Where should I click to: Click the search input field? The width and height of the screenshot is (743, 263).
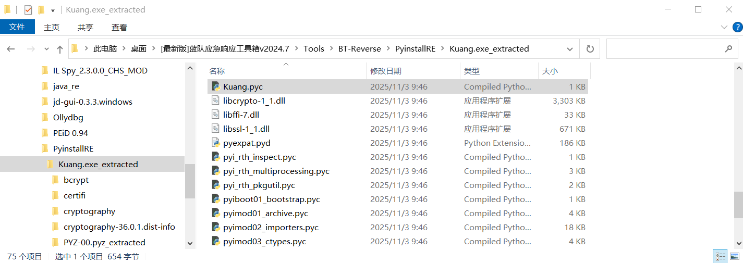click(x=665, y=49)
